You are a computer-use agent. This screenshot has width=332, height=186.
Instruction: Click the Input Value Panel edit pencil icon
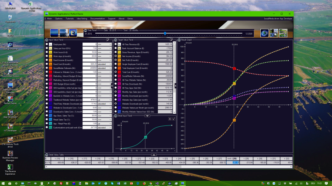(x=107, y=40)
